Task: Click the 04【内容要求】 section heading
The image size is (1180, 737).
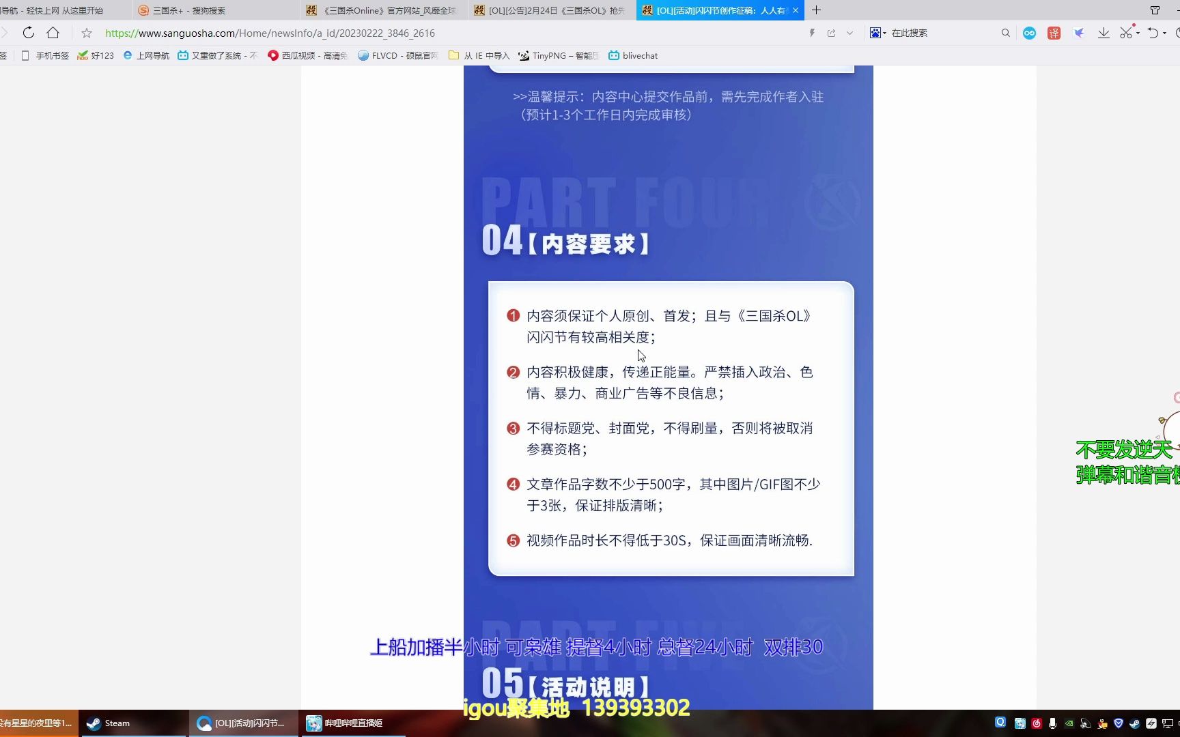Action: pyautogui.click(x=566, y=241)
